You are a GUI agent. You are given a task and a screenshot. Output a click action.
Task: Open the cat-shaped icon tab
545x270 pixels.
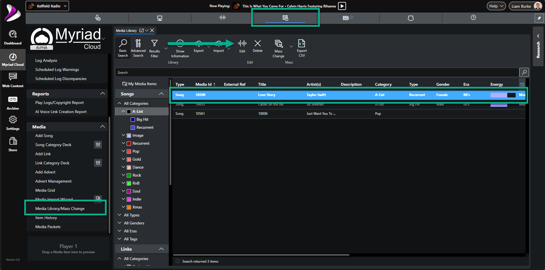pos(410,18)
